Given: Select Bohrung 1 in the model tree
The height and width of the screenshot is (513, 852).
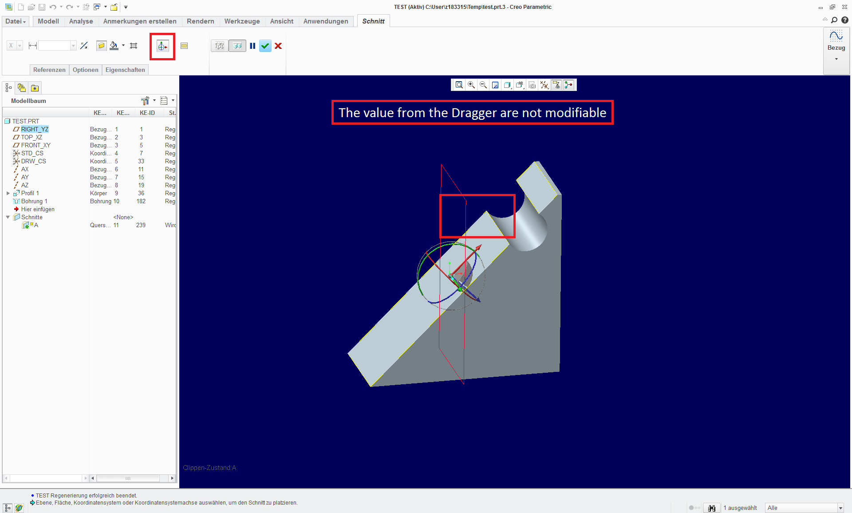Looking at the screenshot, I should (34, 201).
